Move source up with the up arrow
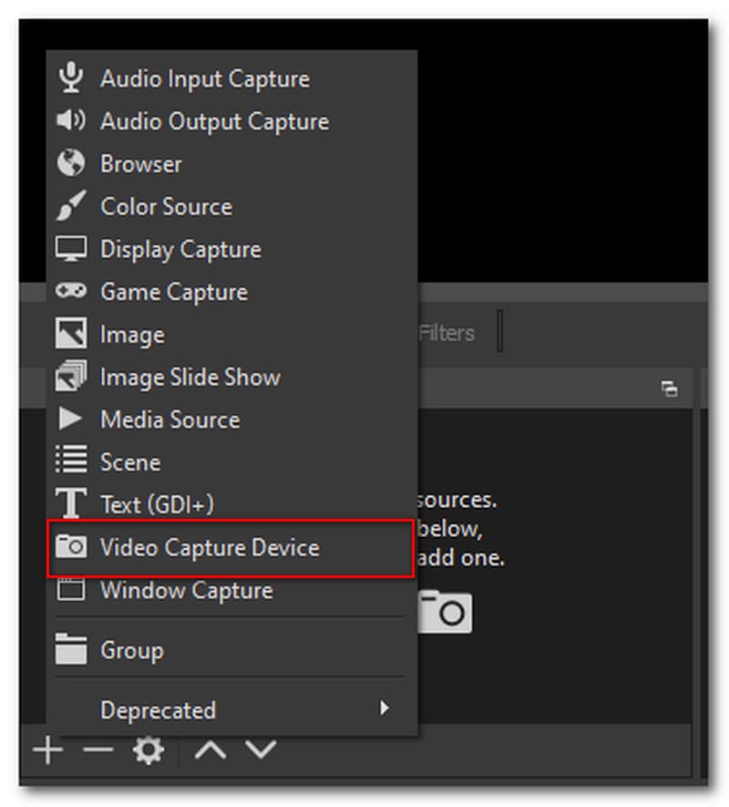Image resolution: width=729 pixels, height=807 pixels. [x=210, y=750]
